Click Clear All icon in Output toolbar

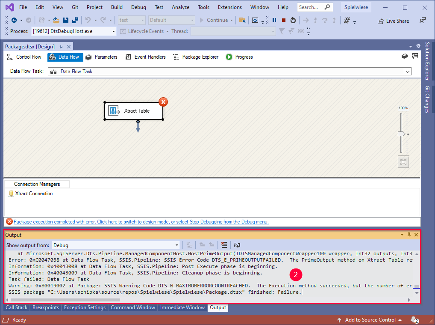point(224,245)
